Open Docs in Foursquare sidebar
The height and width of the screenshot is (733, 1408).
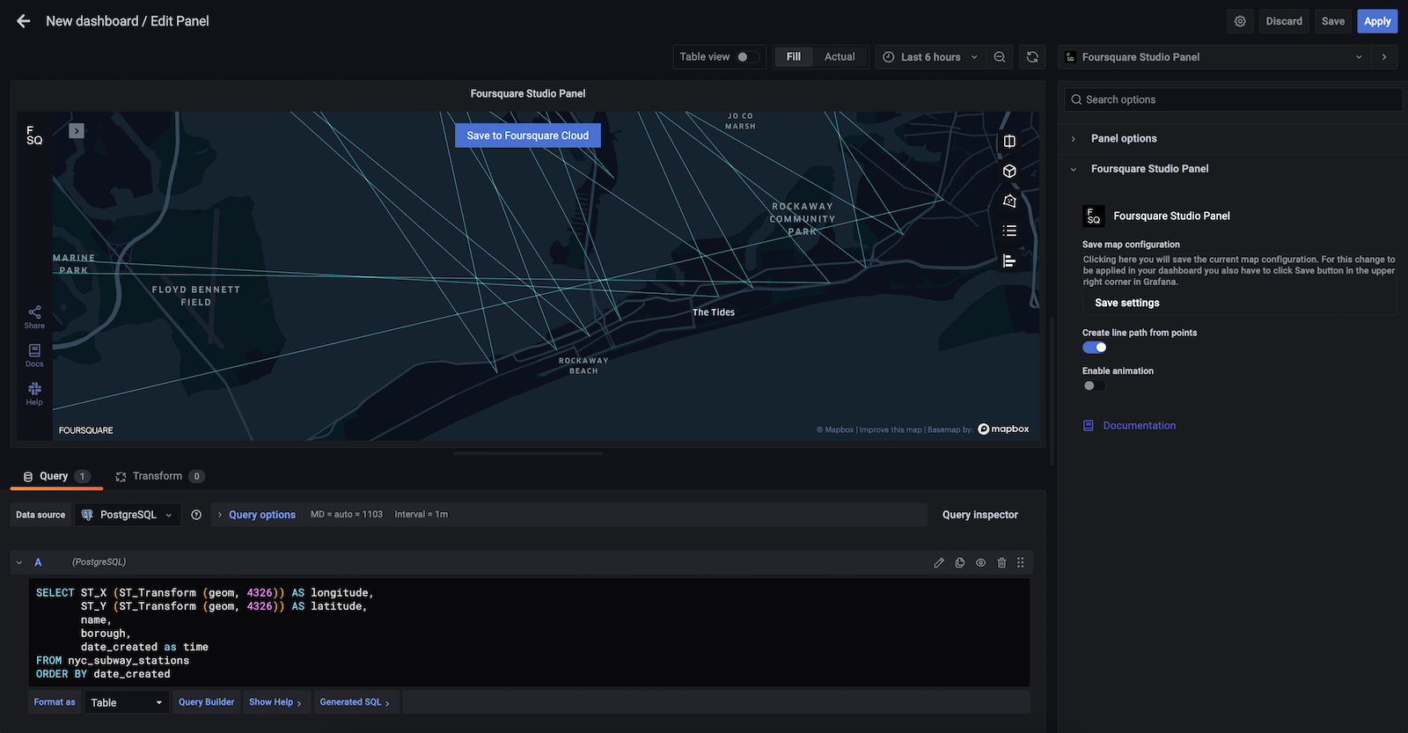(x=34, y=356)
